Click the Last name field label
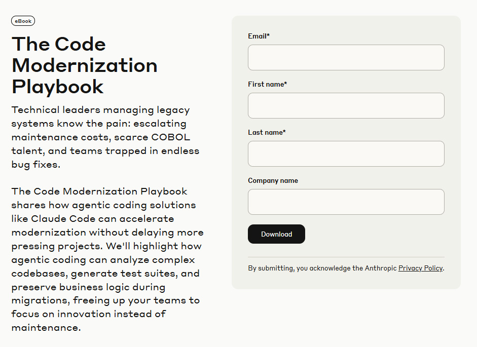477x347 pixels. point(267,132)
